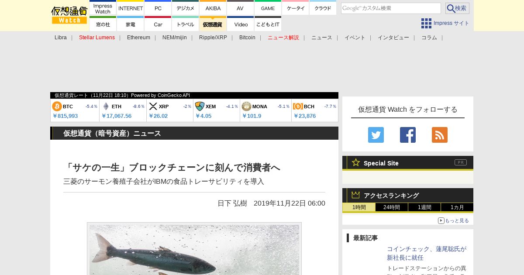
Task: Open the Facebook follow icon
Action: tap(408, 135)
